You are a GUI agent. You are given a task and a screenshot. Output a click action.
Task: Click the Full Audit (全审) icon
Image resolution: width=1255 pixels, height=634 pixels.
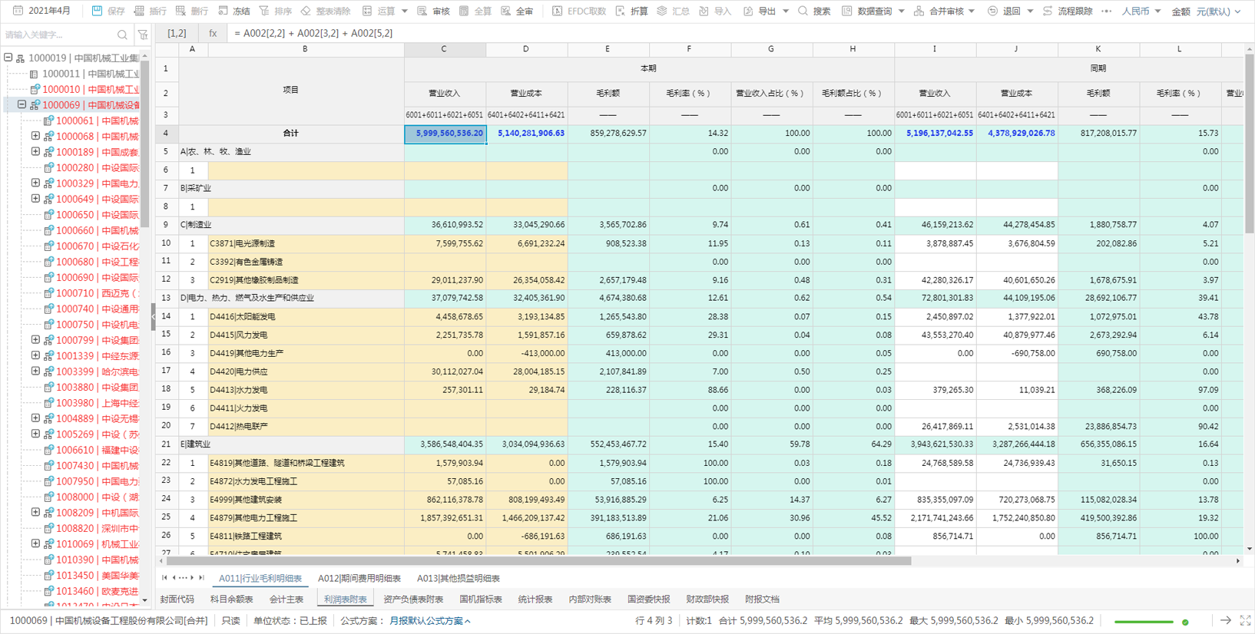506,11
